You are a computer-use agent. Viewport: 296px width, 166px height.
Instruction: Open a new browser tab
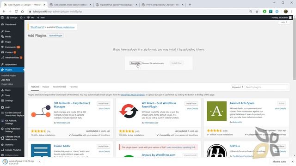pyautogui.click(x=190, y=5)
